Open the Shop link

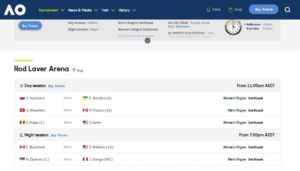click(238, 10)
